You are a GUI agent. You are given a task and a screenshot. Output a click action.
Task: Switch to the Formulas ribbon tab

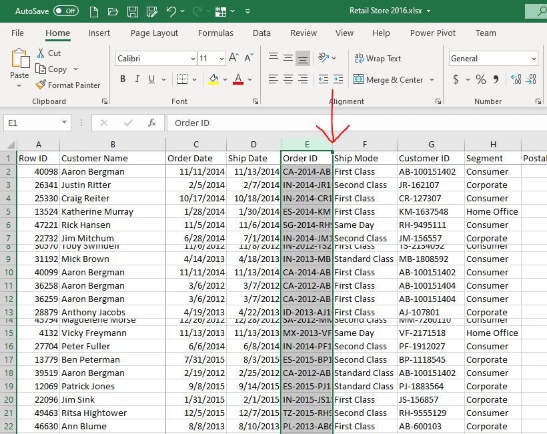(215, 33)
